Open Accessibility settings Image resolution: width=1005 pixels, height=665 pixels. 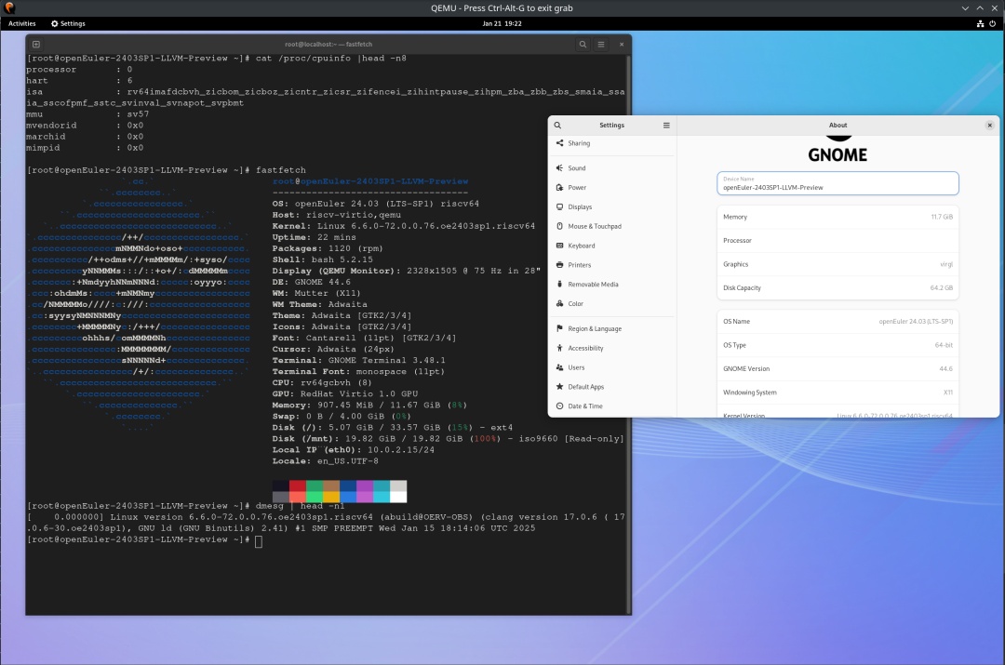[585, 349]
